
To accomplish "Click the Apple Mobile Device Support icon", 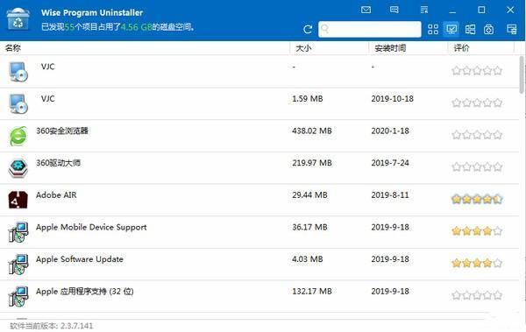I will click(18, 232).
